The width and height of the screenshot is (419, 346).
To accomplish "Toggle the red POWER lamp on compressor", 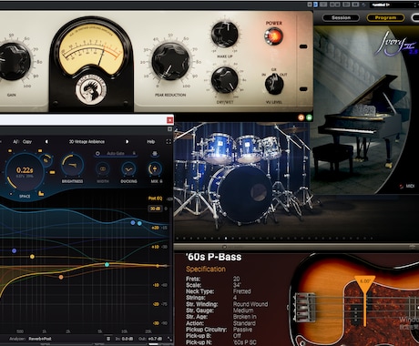I will coord(273,36).
